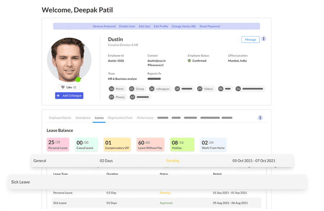Click the highlighted Sick Leave row label

(21, 182)
